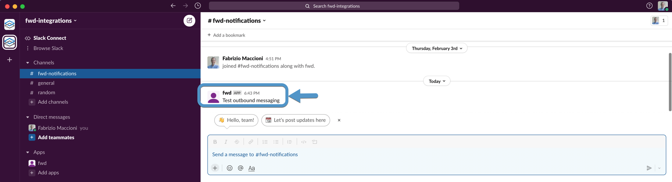Image resolution: width=672 pixels, height=182 pixels.
Task: Click the 6:43 PM message timestamp
Action: click(x=252, y=93)
